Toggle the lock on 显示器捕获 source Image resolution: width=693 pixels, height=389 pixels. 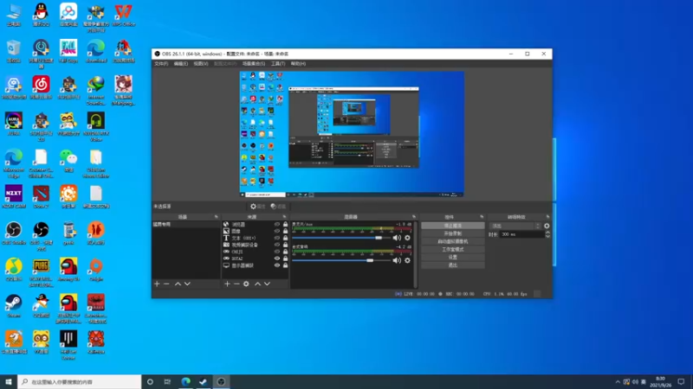coord(286,265)
